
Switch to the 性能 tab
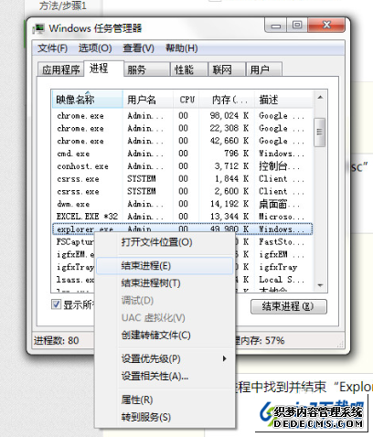189,69
